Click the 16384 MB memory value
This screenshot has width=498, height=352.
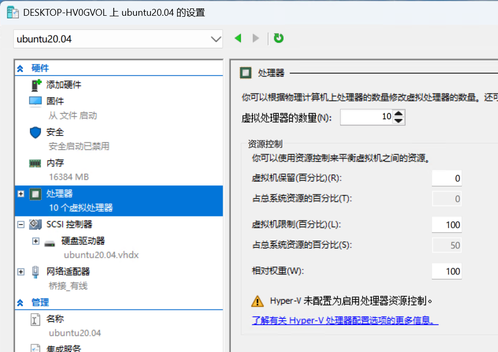pyautogui.click(x=69, y=177)
